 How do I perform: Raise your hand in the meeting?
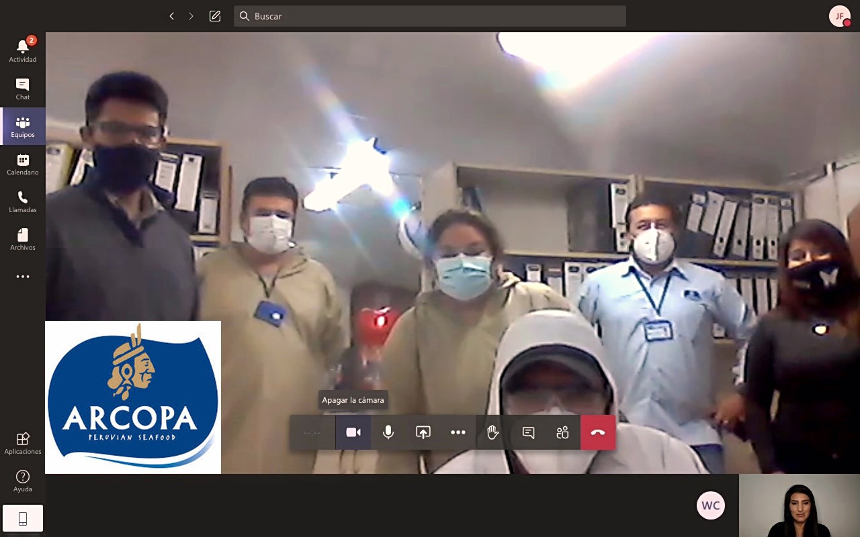pyautogui.click(x=493, y=432)
